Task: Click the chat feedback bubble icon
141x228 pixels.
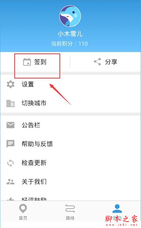Action: click(11, 144)
